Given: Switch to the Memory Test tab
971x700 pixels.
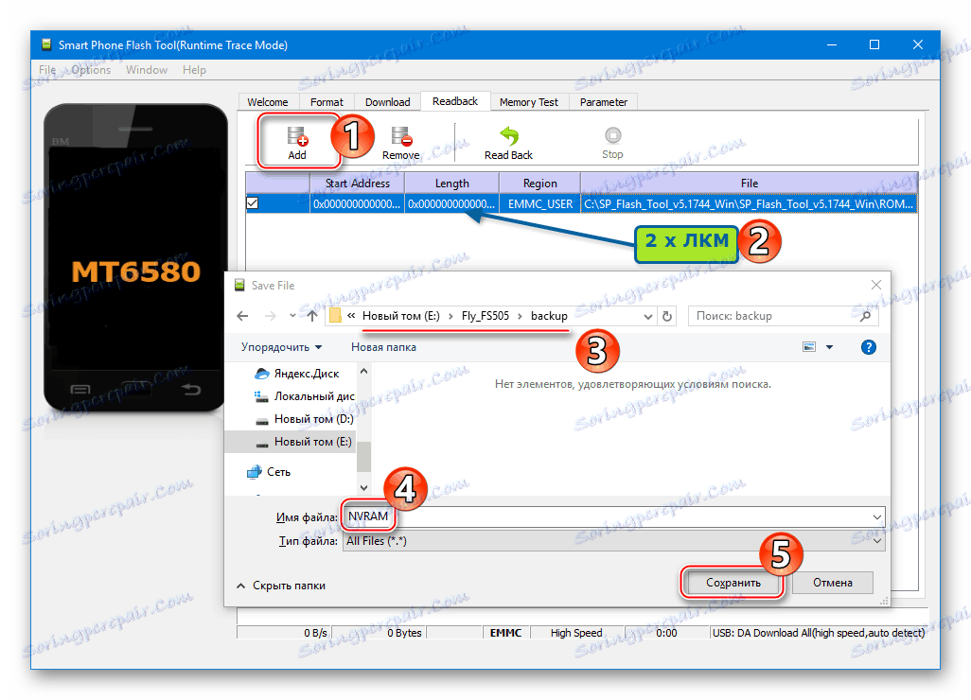Looking at the screenshot, I should [529, 102].
